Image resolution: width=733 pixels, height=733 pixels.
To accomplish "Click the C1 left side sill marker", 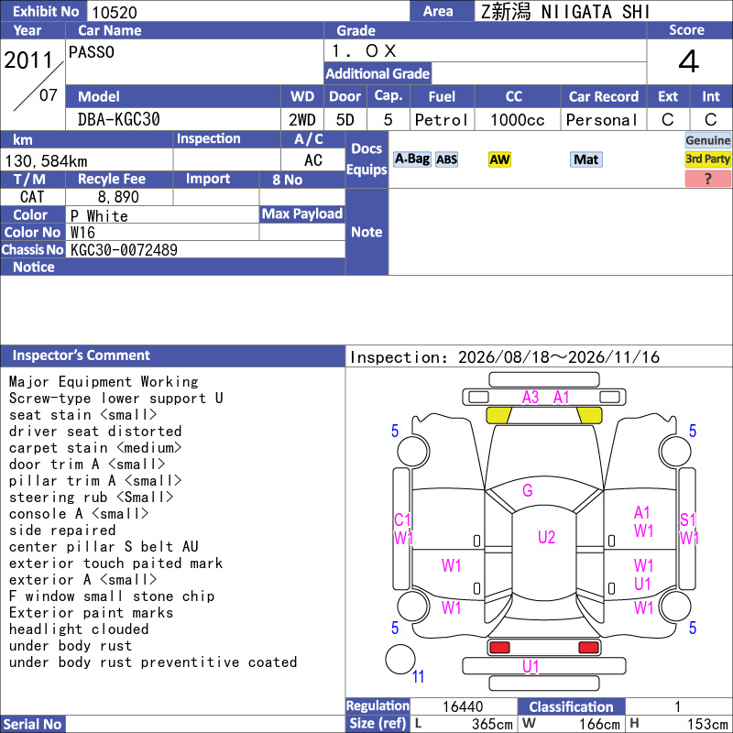I will click(402, 520).
